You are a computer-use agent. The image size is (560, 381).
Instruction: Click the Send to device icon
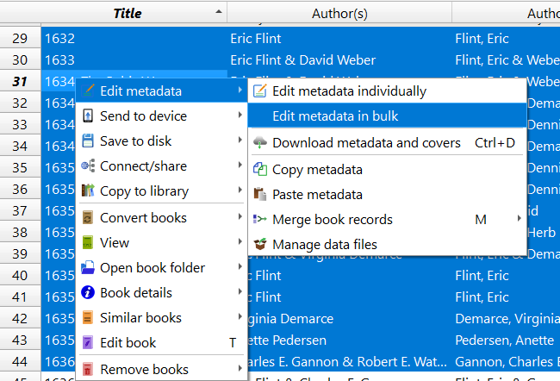point(88,116)
